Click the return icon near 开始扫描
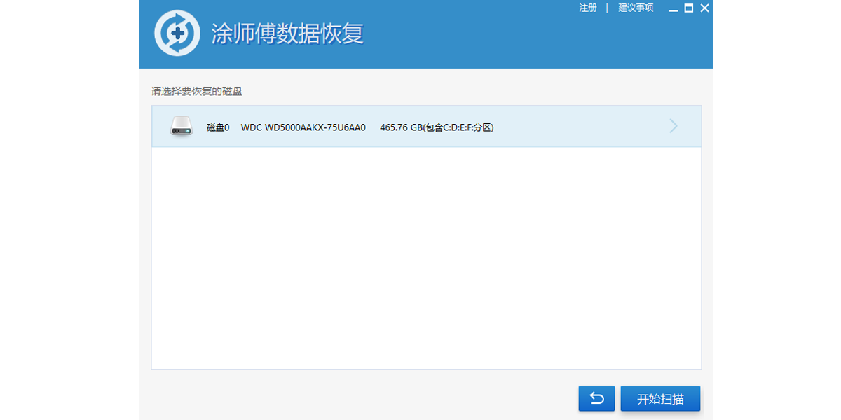Viewport: 841px width, 420px height. [x=596, y=398]
